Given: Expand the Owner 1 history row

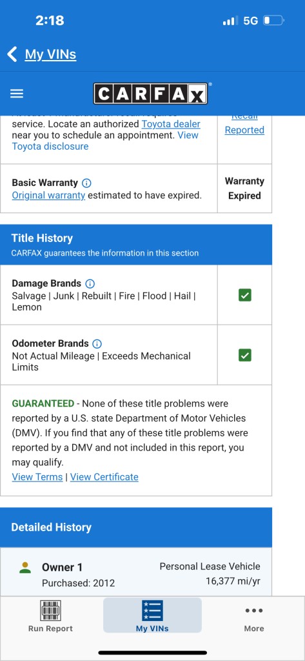Looking at the screenshot, I should click(x=136, y=572).
